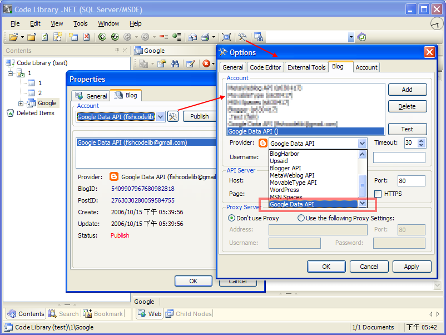Click the green expand lines toolbar icon
Screen dimensions: 446x335
click(177, 37)
